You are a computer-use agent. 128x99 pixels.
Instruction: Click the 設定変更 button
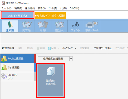tap(84, 48)
